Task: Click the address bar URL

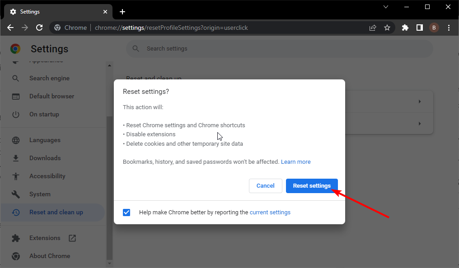Action: click(x=171, y=28)
